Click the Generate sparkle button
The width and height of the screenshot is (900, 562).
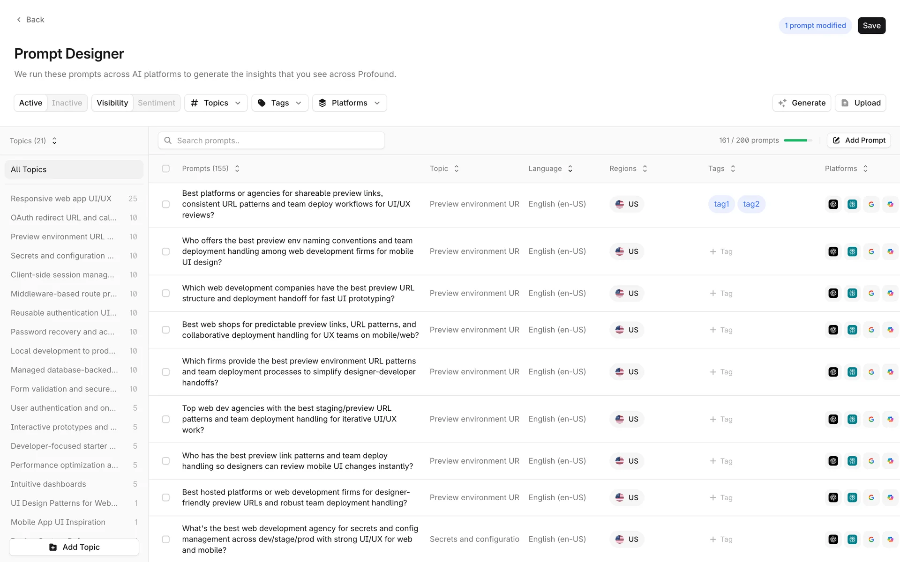point(802,103)
